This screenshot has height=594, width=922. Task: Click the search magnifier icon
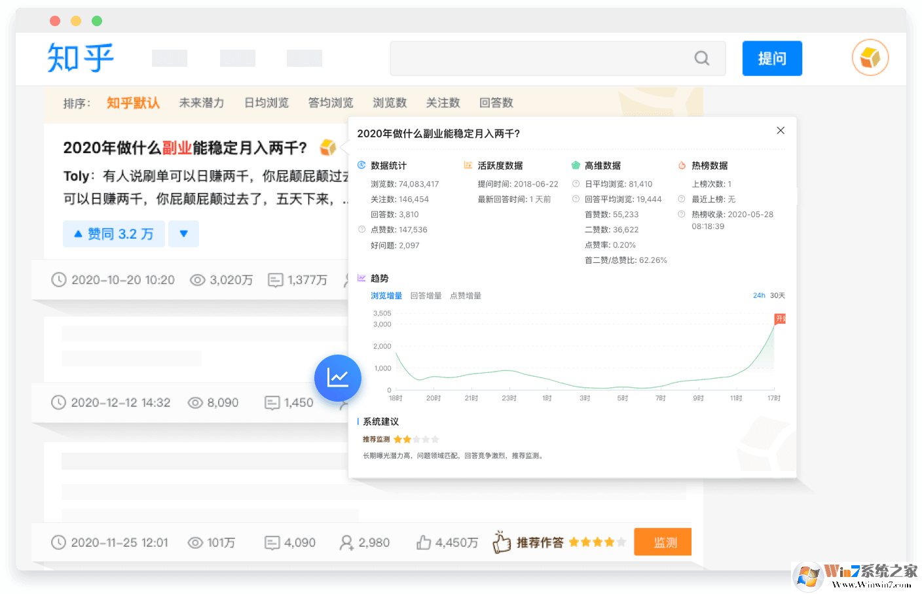(x=701, y=58)
